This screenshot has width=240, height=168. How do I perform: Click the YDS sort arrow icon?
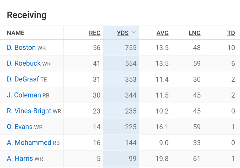pos(134,33)
